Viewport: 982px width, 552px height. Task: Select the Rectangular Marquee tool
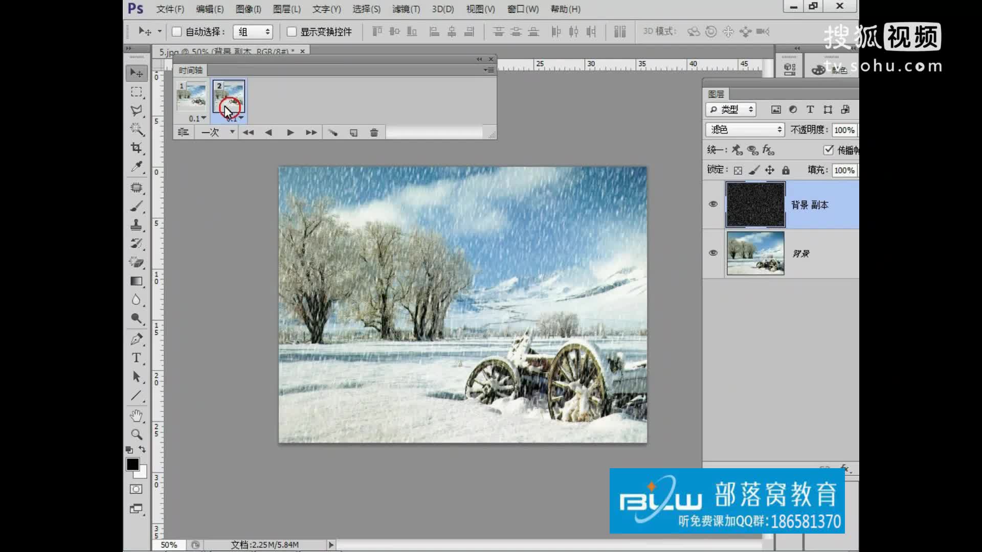(136, 92)
